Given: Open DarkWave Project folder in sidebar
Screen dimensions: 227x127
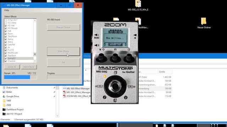Looking at the screenshot, I should click(x=15, y=110).
